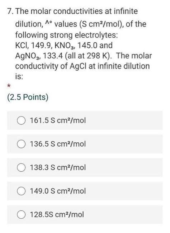Click the "KCl, 149.9, KNO₃, 145.0 and" line
The image size is (170, 233).
(64, 46)
